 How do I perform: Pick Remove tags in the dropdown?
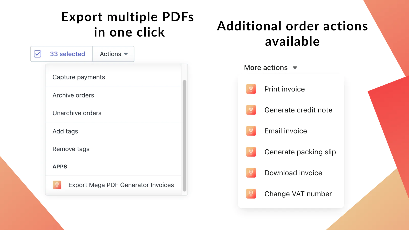pyautogui.click(x=71, y=149)
